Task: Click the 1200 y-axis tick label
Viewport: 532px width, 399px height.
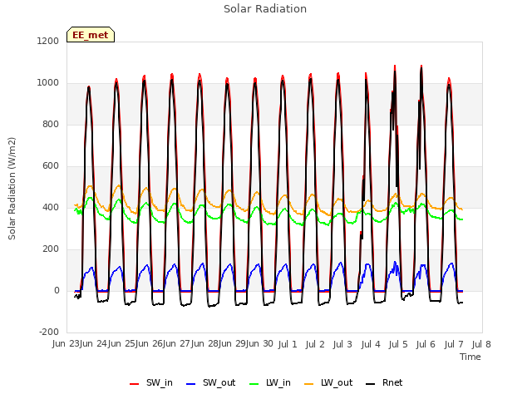Action: click(x=48, y=41)
